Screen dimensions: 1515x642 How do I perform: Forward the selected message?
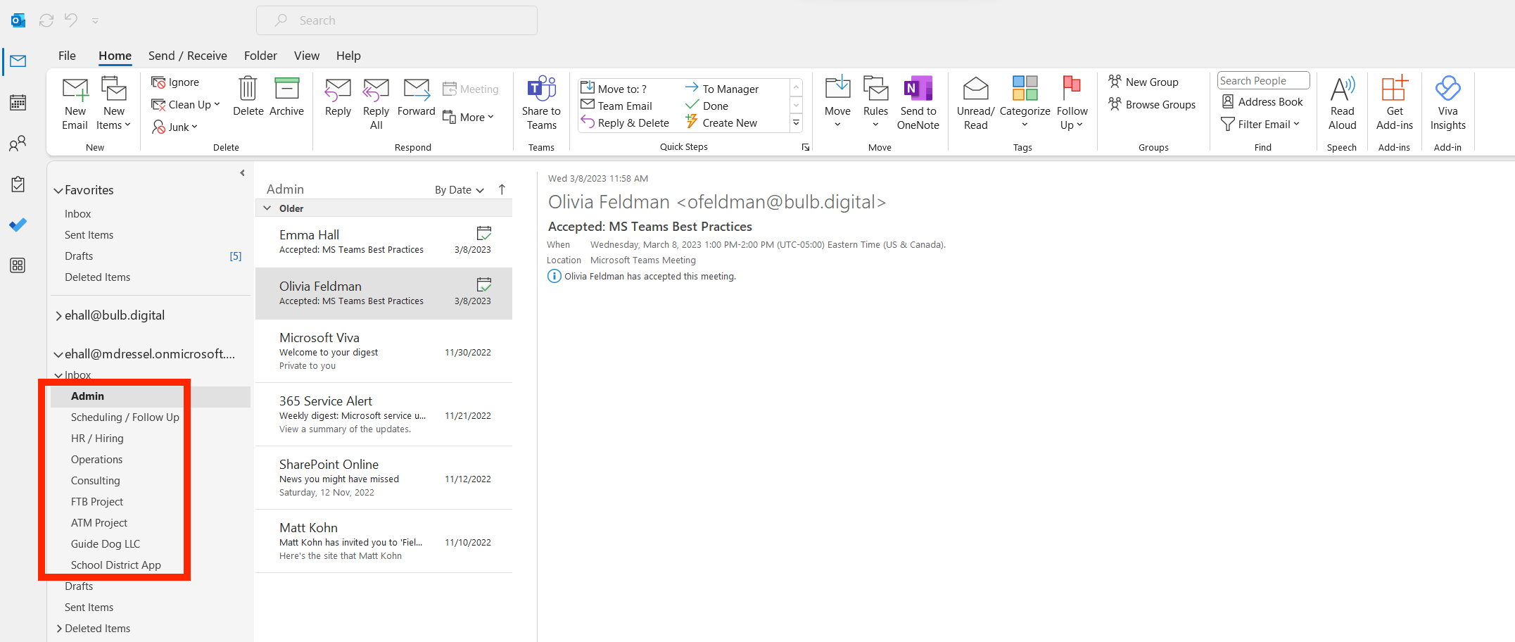pos(416,102)
